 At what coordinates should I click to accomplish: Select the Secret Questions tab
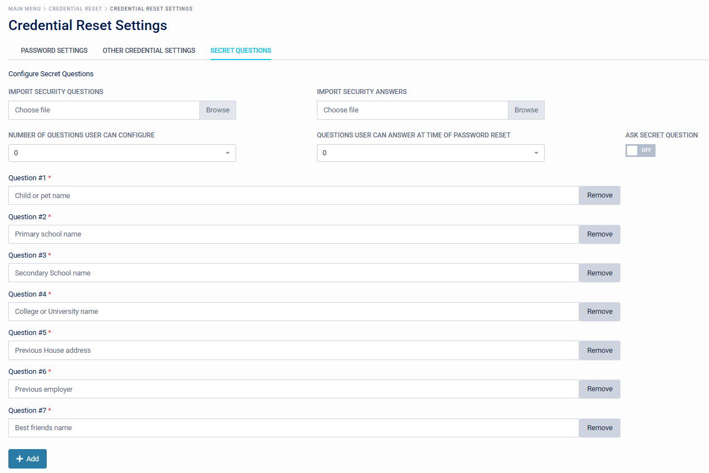tap(241, 51)
